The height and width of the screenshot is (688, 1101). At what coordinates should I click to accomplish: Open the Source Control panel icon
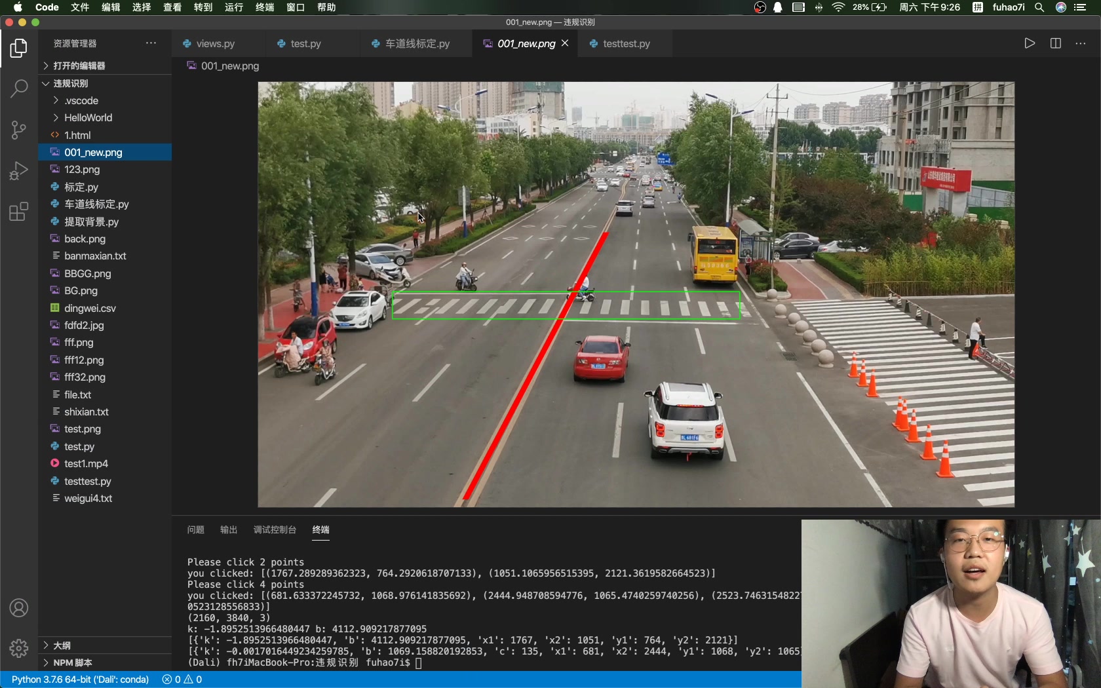[18, 130]
